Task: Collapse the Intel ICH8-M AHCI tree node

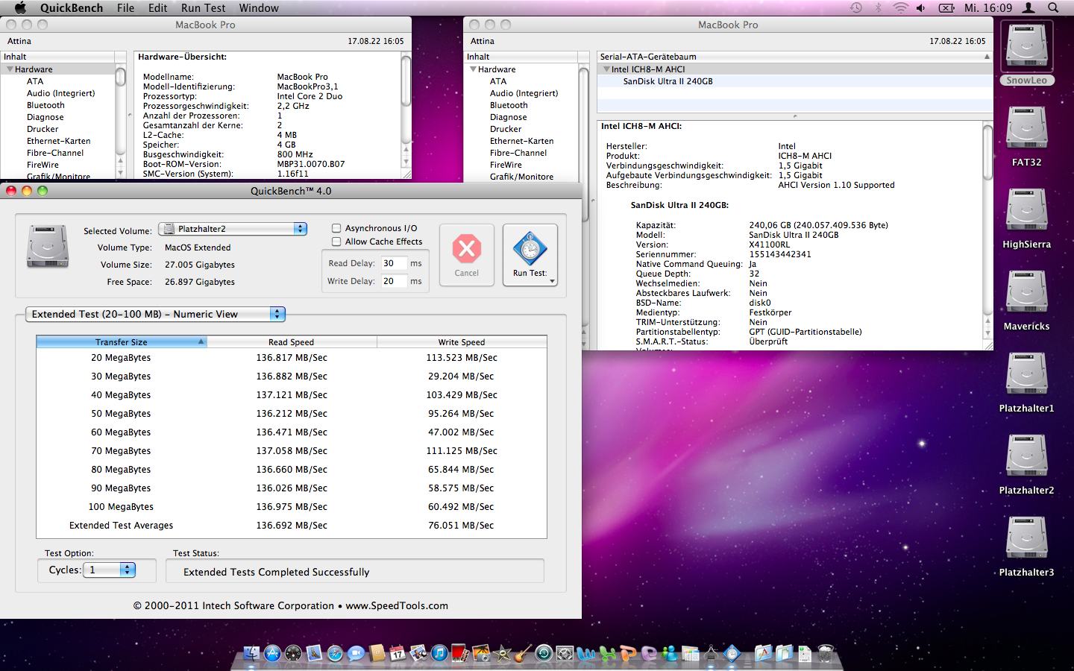Action: 606,69
